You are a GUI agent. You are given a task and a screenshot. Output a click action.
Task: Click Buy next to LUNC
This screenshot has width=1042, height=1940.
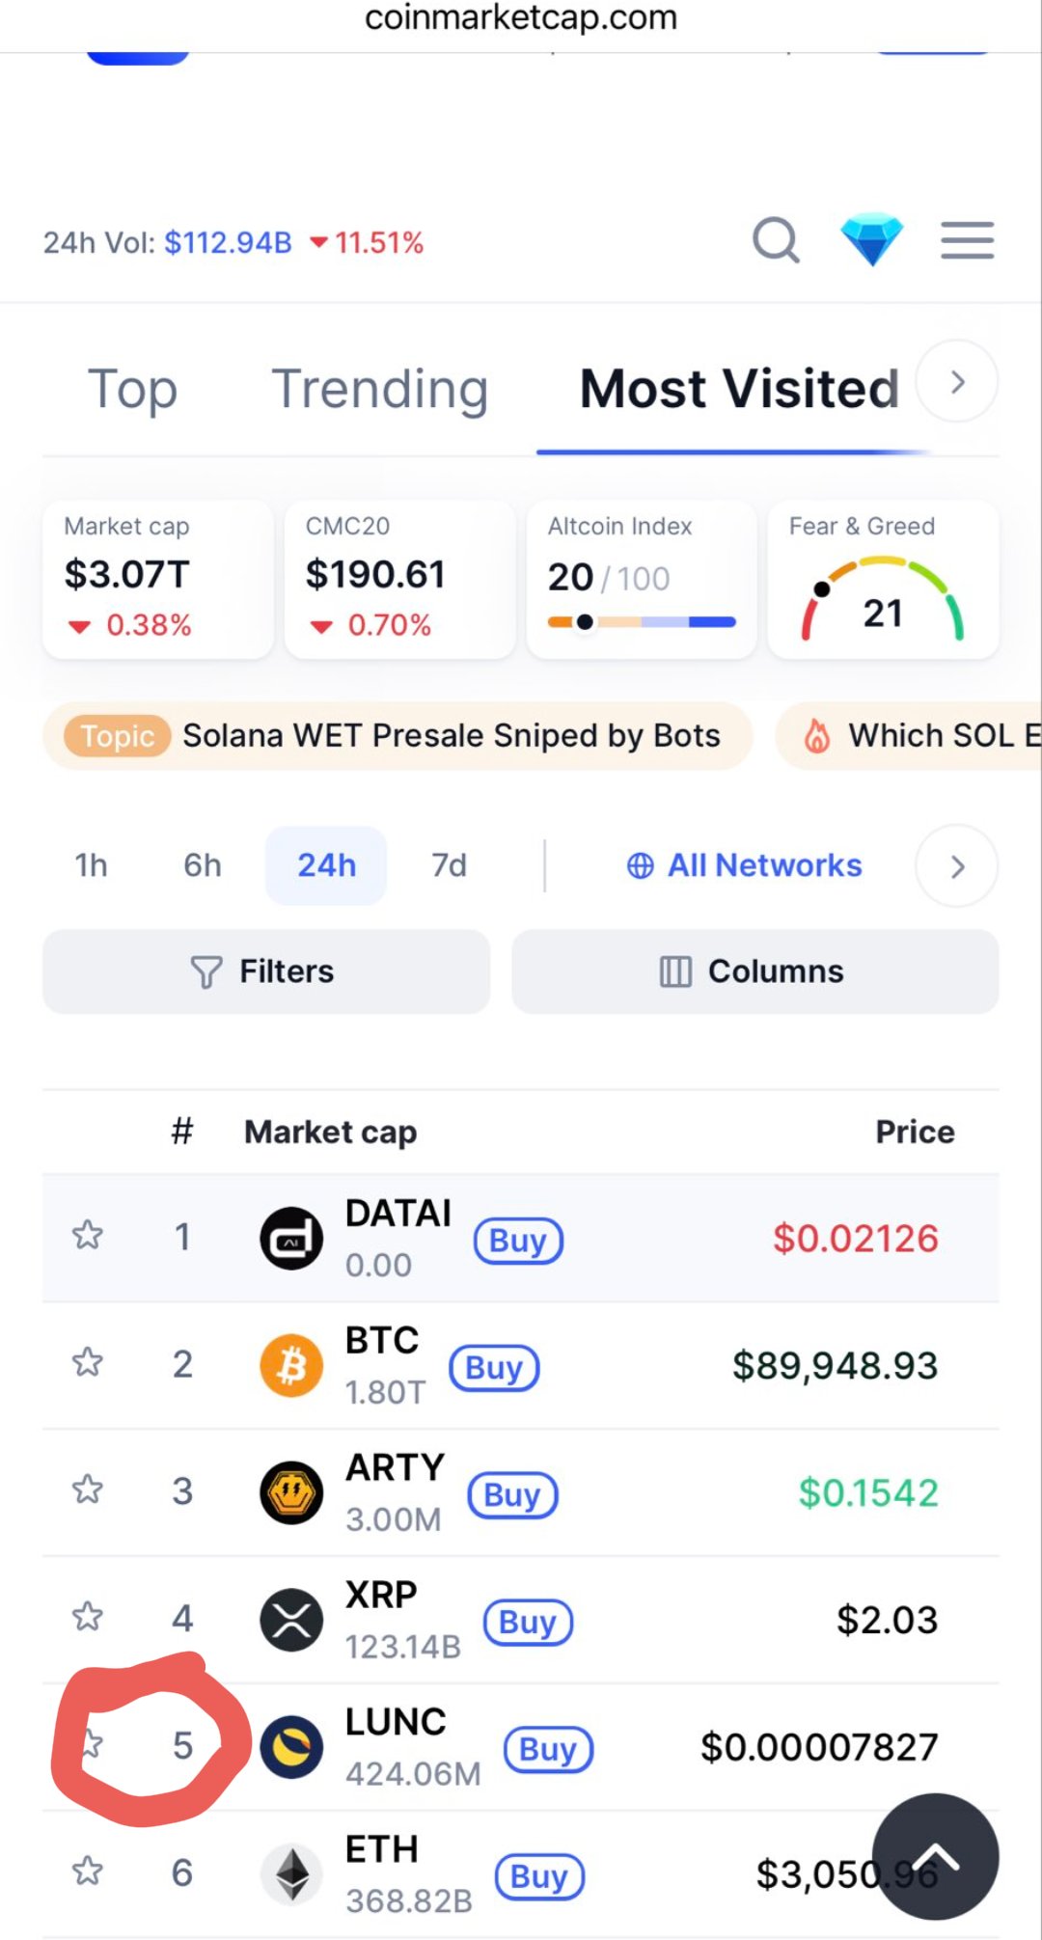click(x=548, y=1749)
